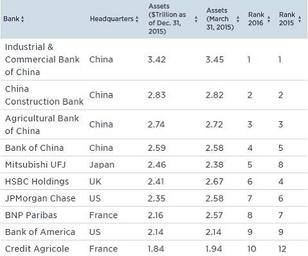
Task: Sort table by Headquarters using arrow icon
Action: pyautogui.click(x=137, y=19)
